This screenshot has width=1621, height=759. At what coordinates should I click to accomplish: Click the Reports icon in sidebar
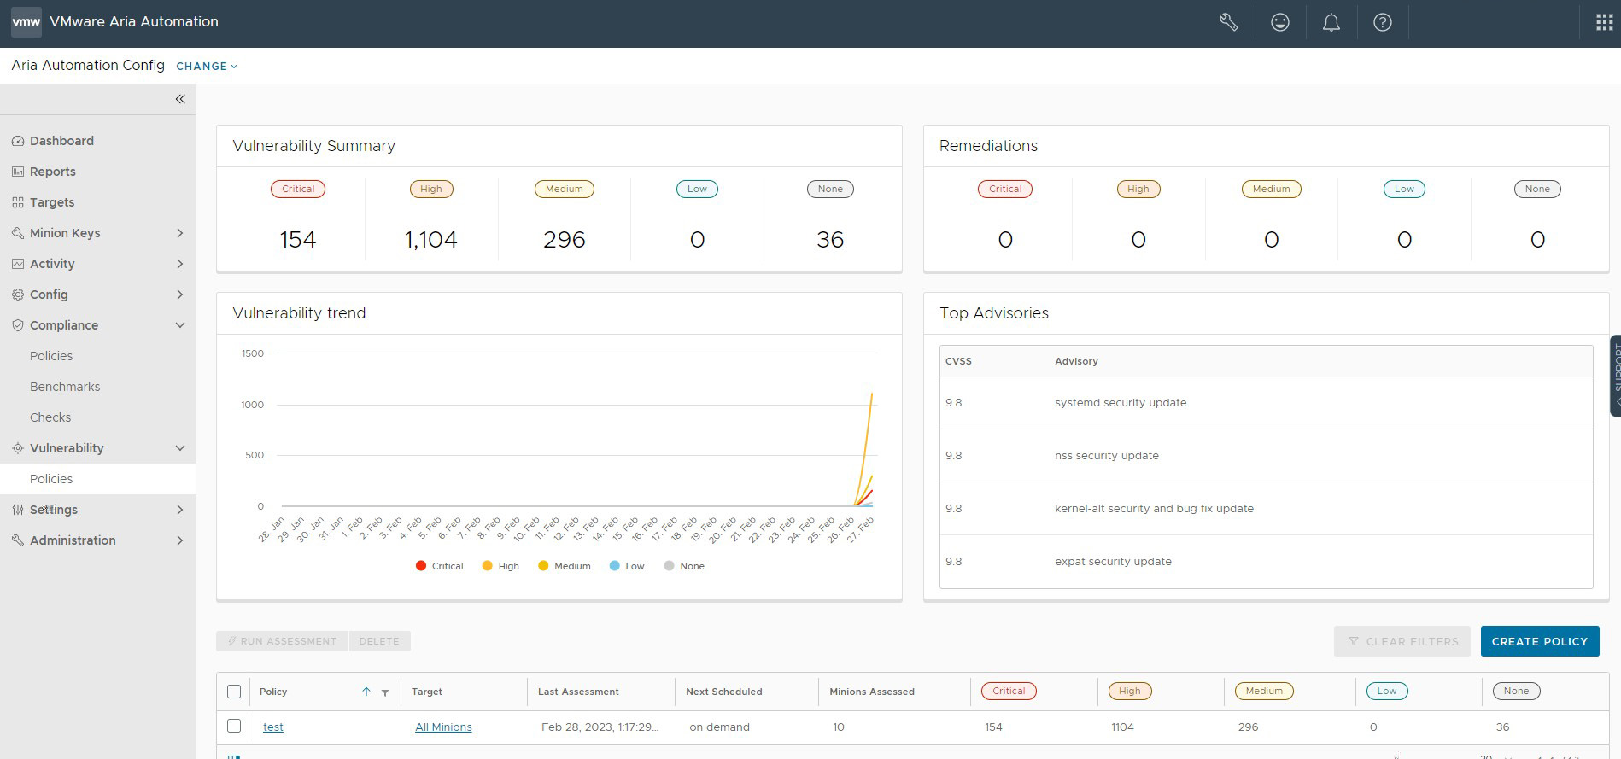pos(18,172)
